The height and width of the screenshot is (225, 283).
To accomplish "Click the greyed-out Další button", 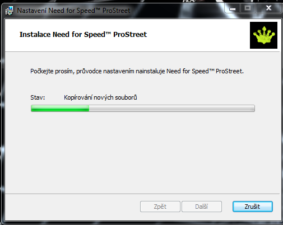I will [x=202, y=207].
